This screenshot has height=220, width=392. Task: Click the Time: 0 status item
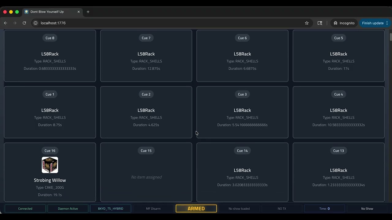(325, 209)
